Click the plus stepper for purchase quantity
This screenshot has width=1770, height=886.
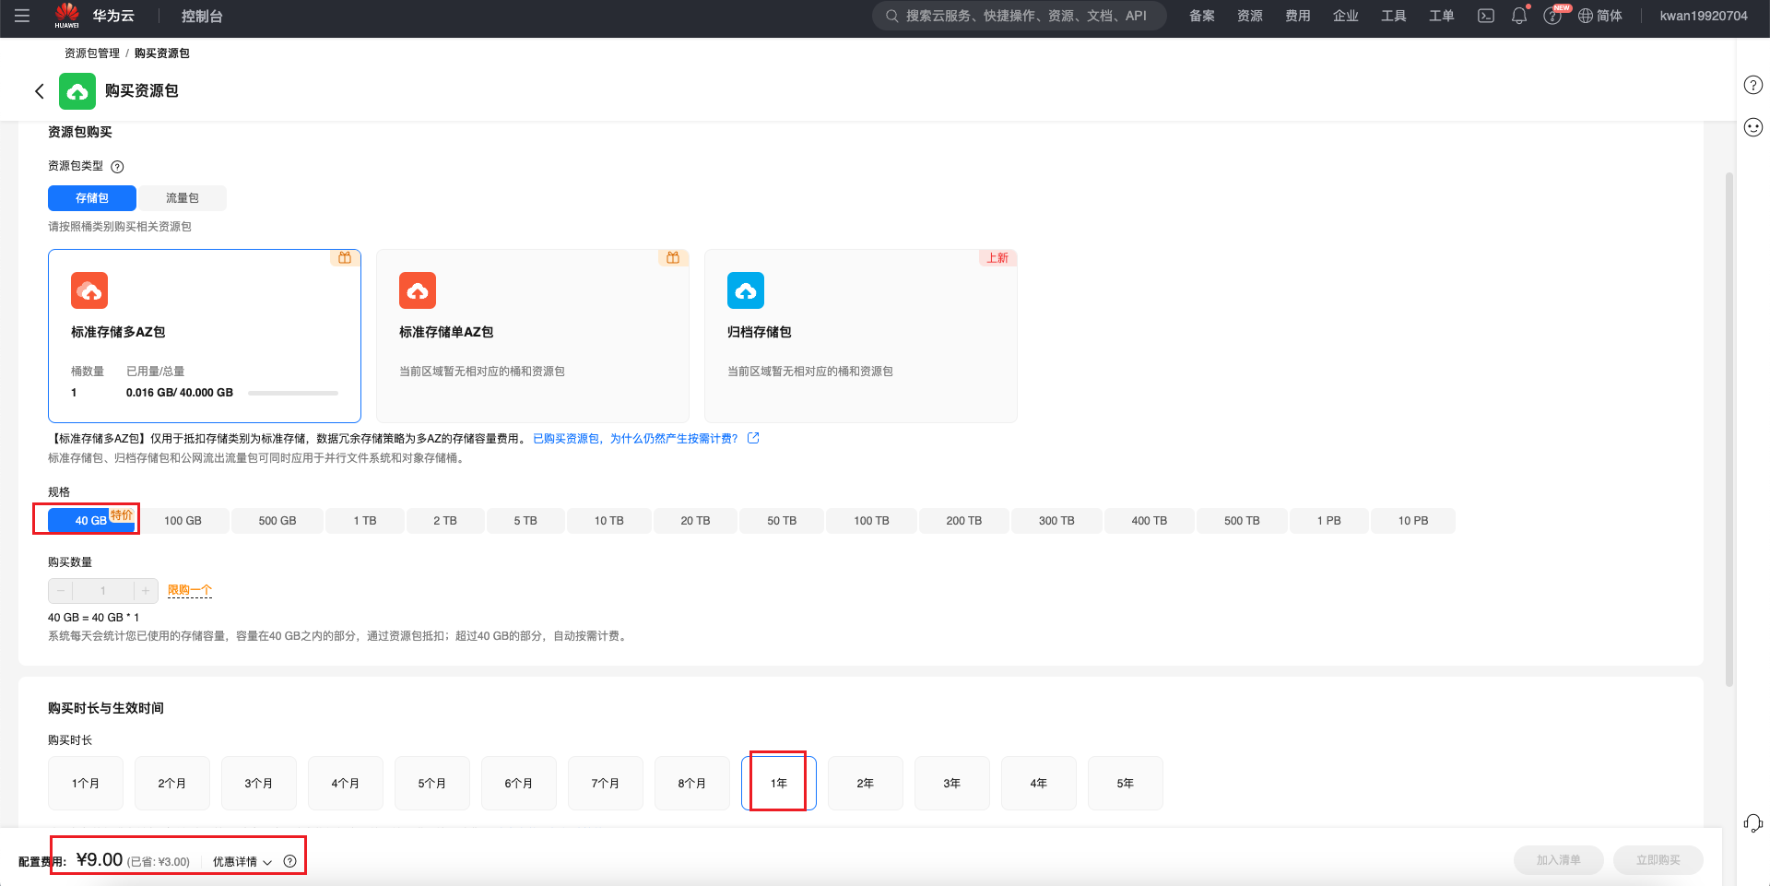(x=146, y=590)
